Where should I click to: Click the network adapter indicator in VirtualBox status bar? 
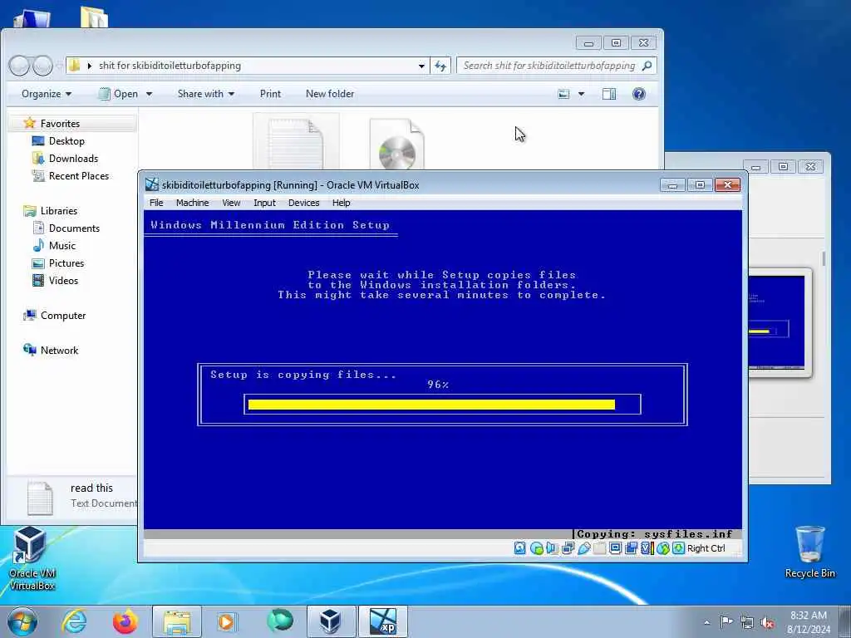pyautogui.click(x=568, y=548)
